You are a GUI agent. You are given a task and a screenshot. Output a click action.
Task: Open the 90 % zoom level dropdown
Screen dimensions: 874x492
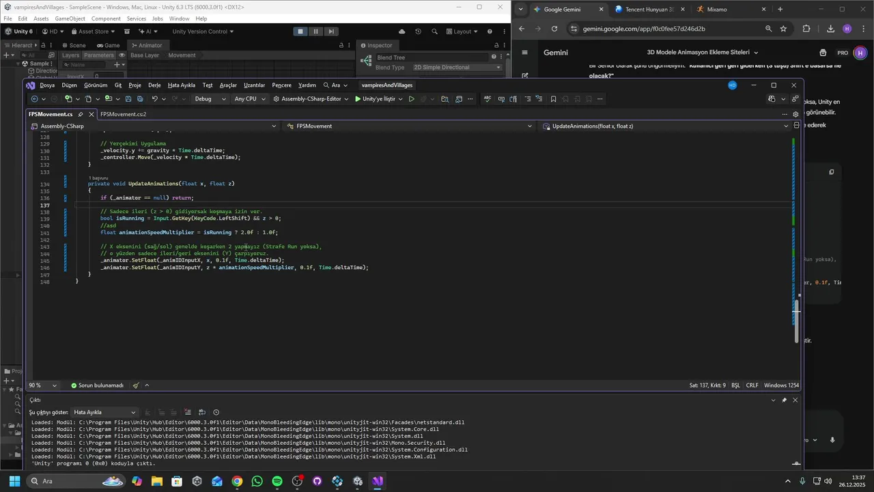click(x=43, y=385)
